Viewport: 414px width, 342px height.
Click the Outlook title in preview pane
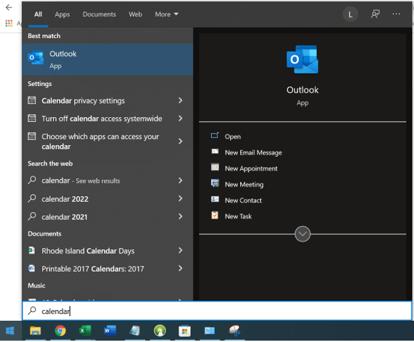(x=302, y=90)
